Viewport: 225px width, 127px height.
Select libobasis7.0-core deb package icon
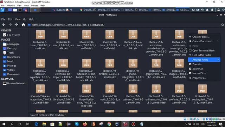coord(86,35)
